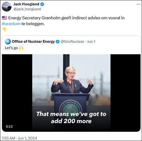Open the quoted tweet text "Let's go"
Screen dimensions: 142x141
coord(11,48)
